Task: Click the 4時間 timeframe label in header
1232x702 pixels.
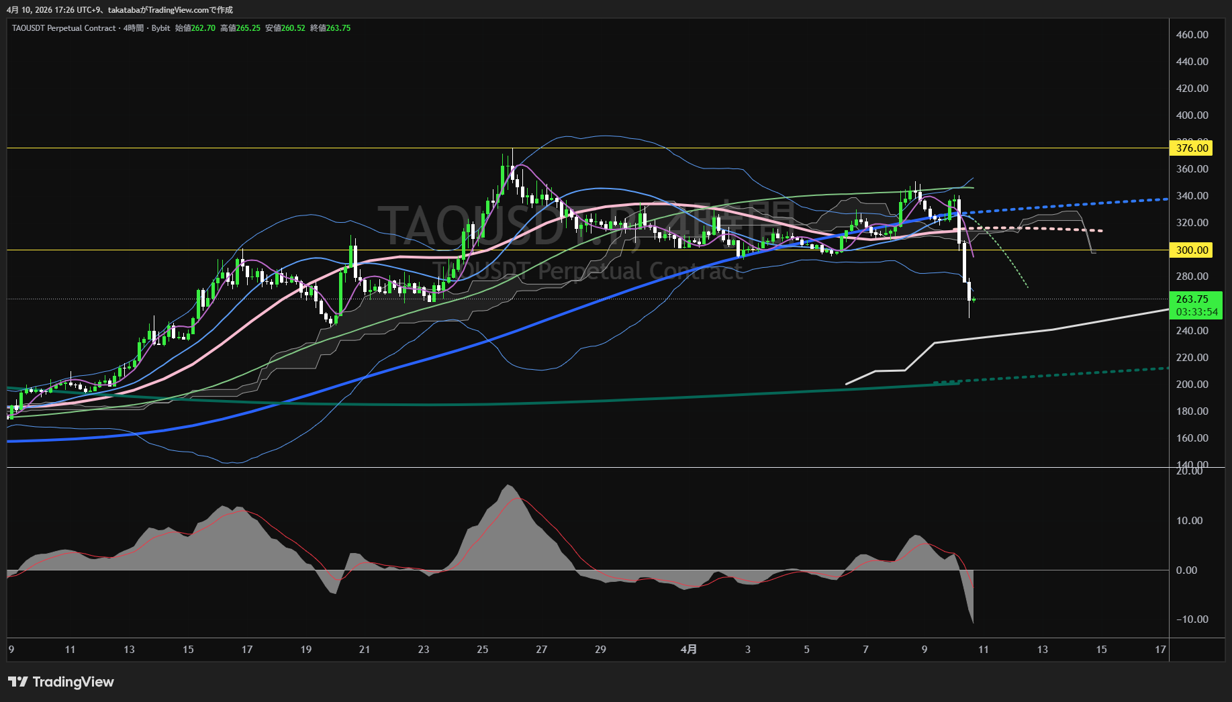Action: click(x=134, y=28)
